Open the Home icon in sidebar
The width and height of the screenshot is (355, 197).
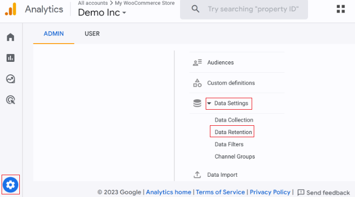(x=10, y=37)
